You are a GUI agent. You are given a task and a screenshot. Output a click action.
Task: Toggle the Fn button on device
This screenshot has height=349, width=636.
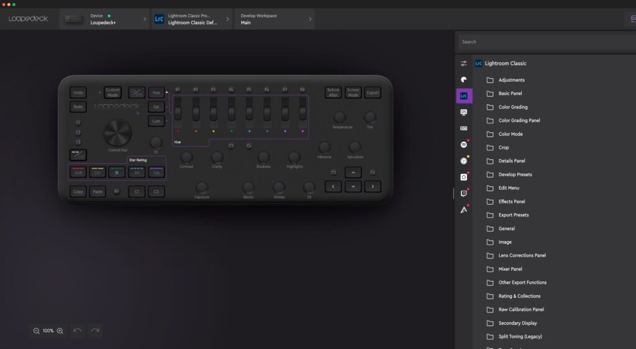pyautogui.click(x=116, y=192)
